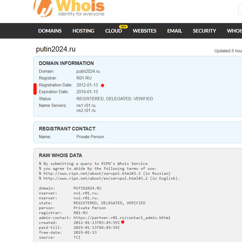Select the source value TCI

tap(77, 238)
